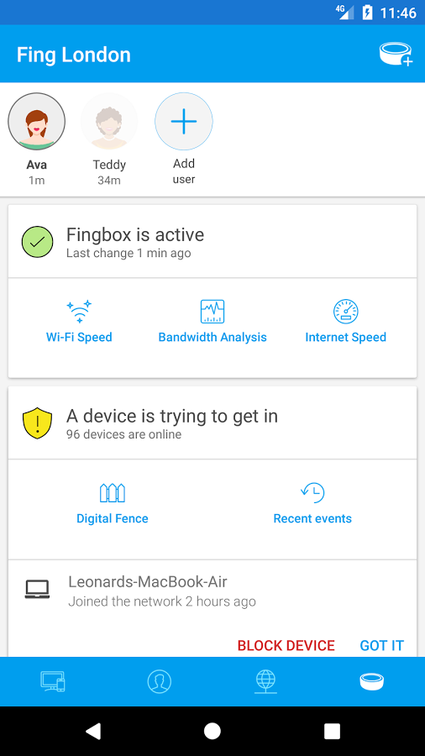Viewport: 425px width, 756px height.
Task: Open Bandwidth Analysis tool
Action: click(x=212, y=321)
